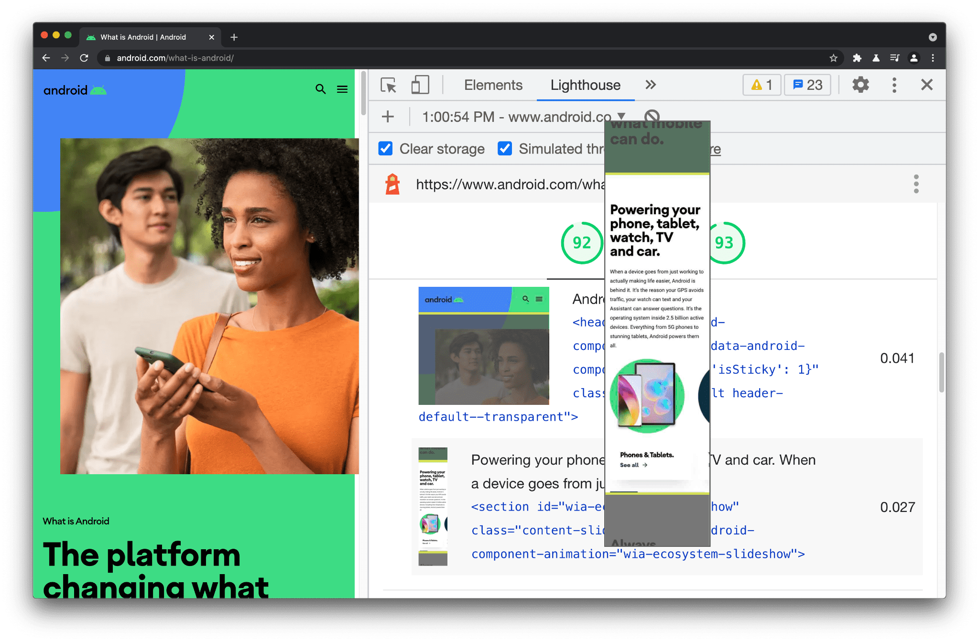The height and width of the screenshot is (642, 979).
Task: Click the inspect element cursor icon
Action: (387, 85)
